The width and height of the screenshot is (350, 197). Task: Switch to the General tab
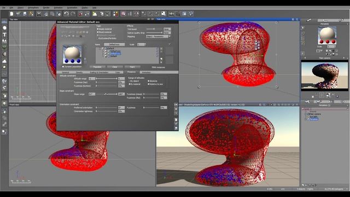(x=66, y=72)
